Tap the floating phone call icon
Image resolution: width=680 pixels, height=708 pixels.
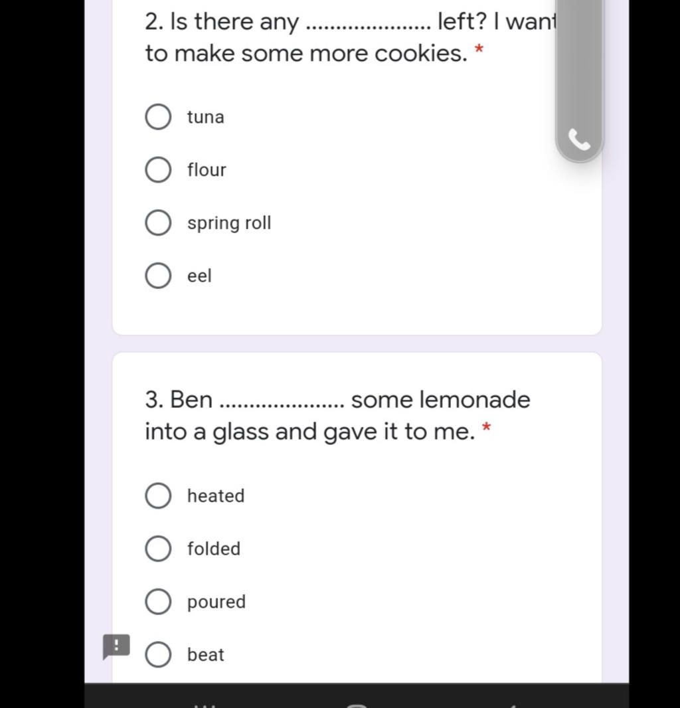coord(579,140)
